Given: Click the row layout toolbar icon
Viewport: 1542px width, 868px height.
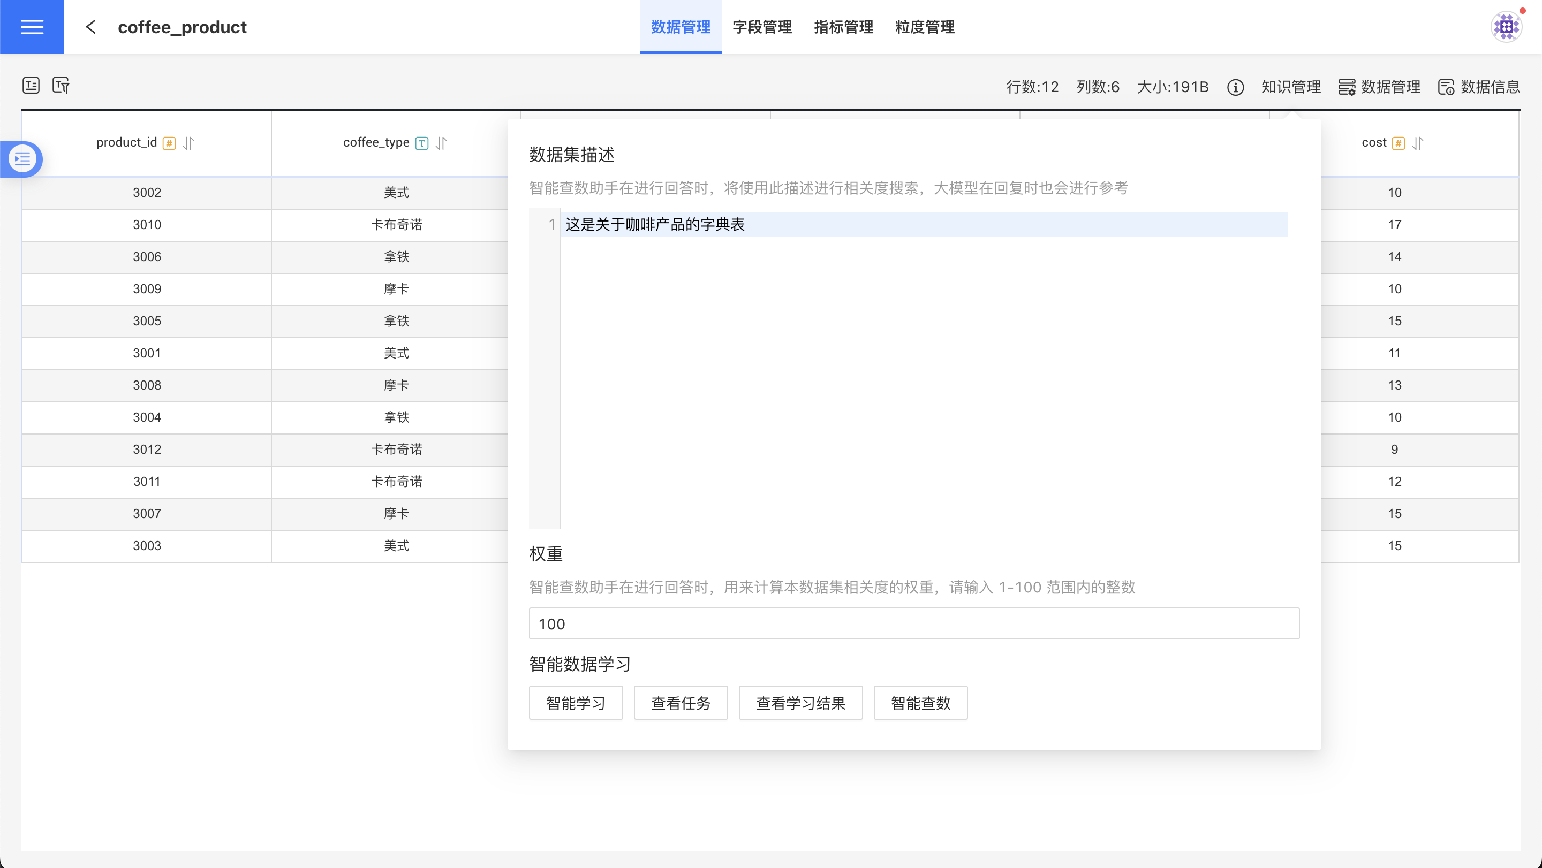Looking at the screenshot, I should click(31, 86).
